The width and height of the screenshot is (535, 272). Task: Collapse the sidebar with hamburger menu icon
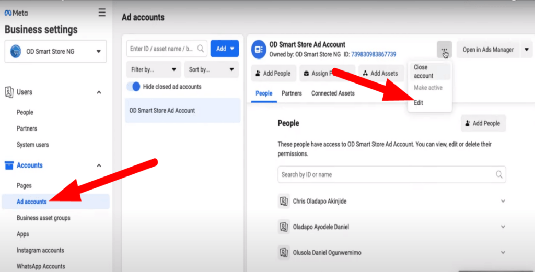(x=102, y=13)
